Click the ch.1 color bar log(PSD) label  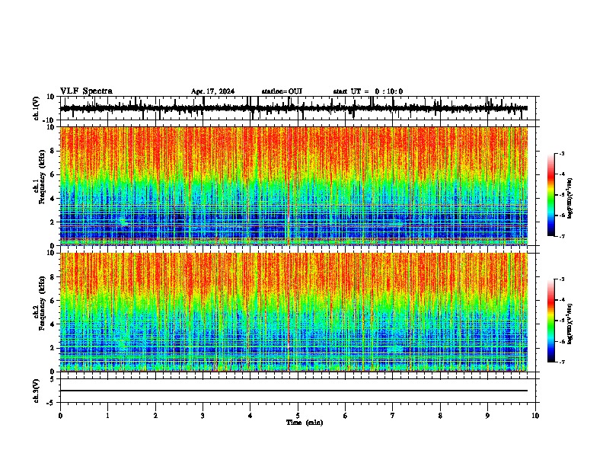pyautogui.click(x=569, y=198)
